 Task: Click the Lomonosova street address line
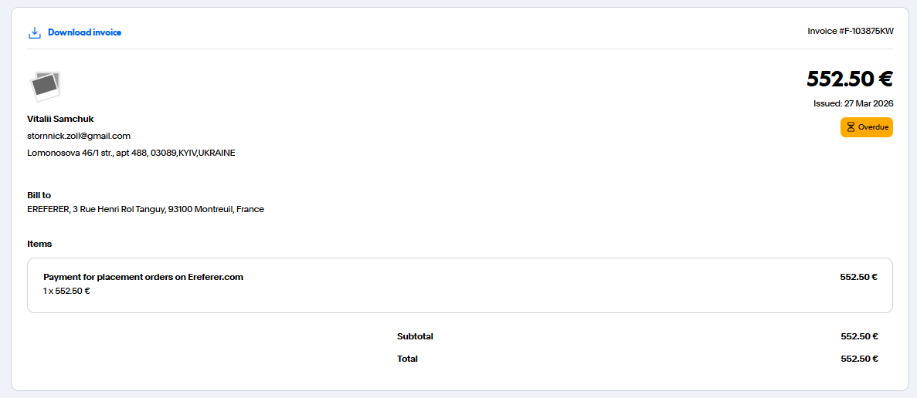131,153
